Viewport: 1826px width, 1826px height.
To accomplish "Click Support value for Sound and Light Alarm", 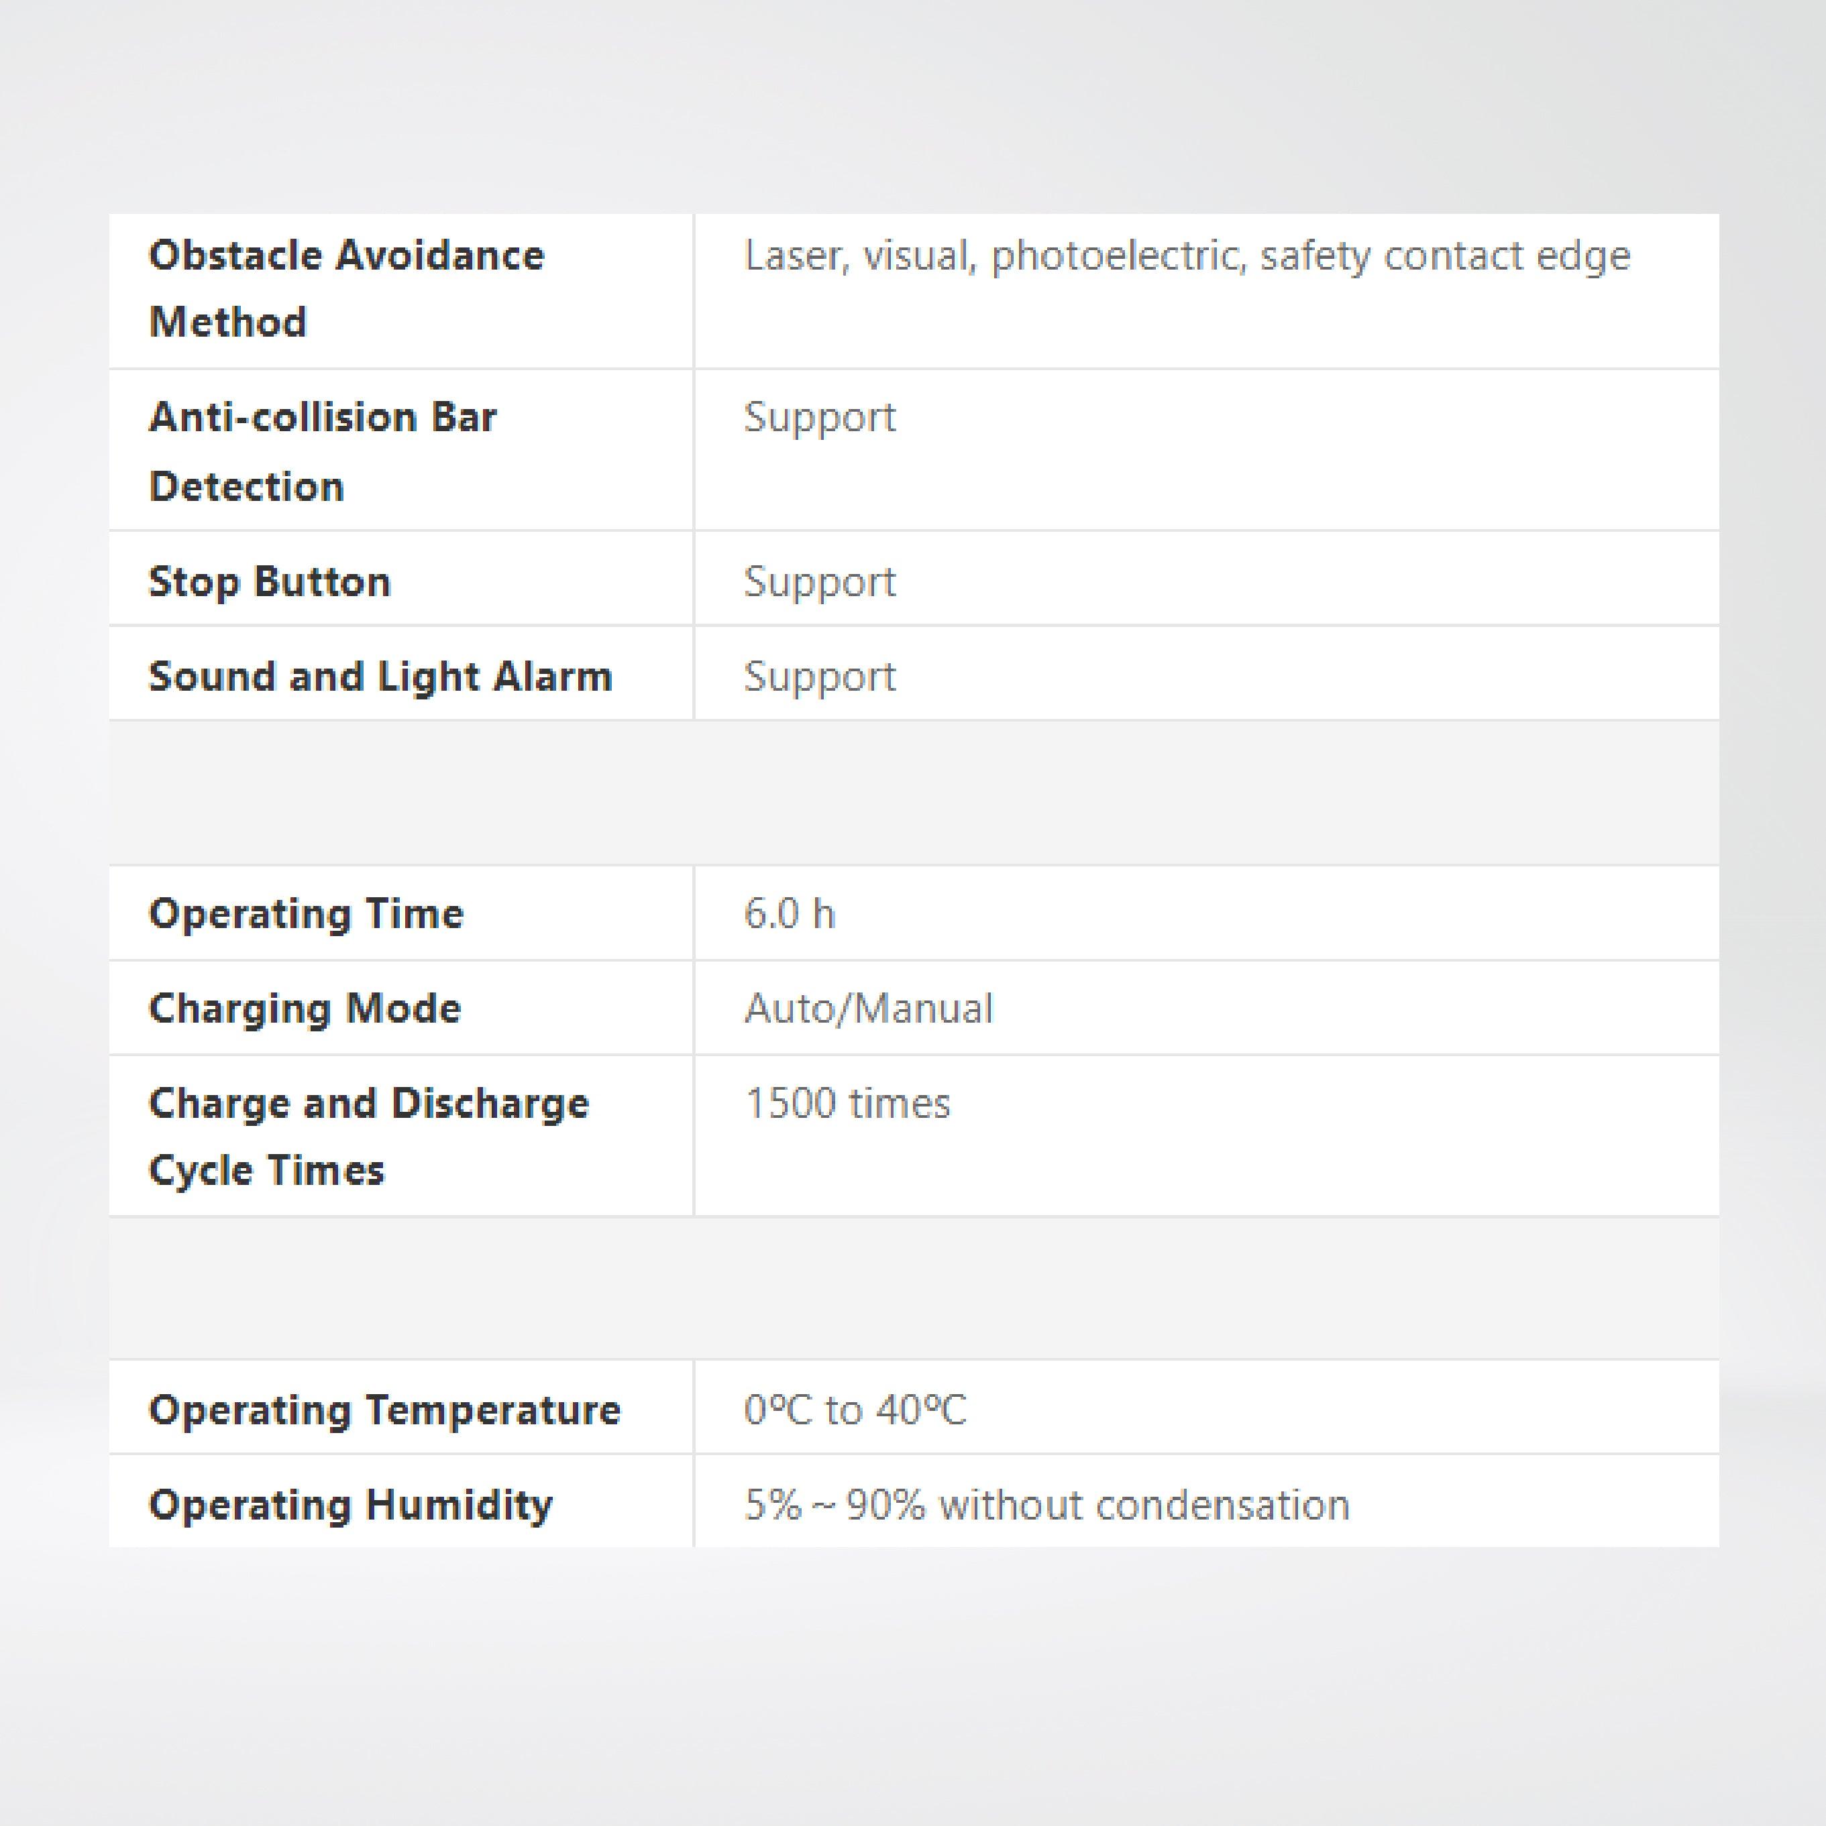I will [x=820, y=677].
